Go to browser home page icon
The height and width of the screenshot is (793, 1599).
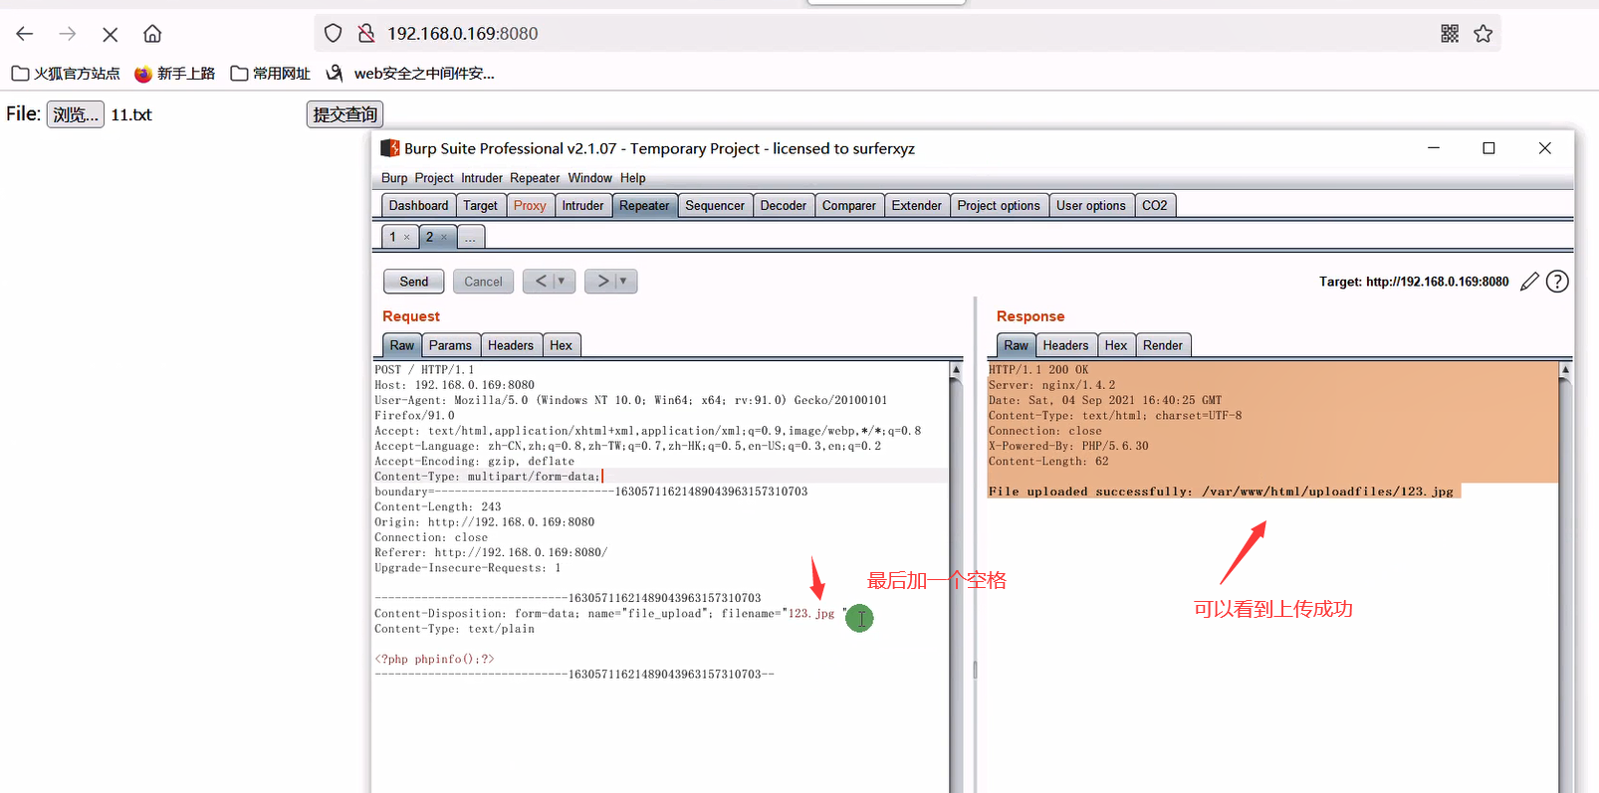pos(152,34)
